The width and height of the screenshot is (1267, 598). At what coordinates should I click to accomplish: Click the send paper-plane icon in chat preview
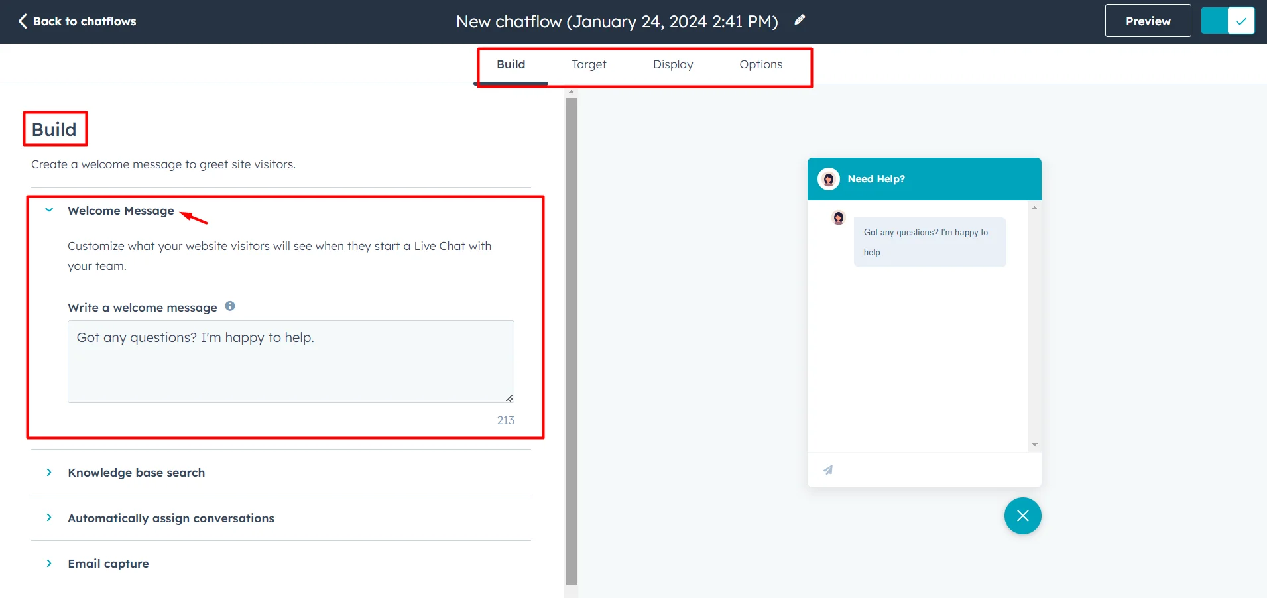point(828,469)
